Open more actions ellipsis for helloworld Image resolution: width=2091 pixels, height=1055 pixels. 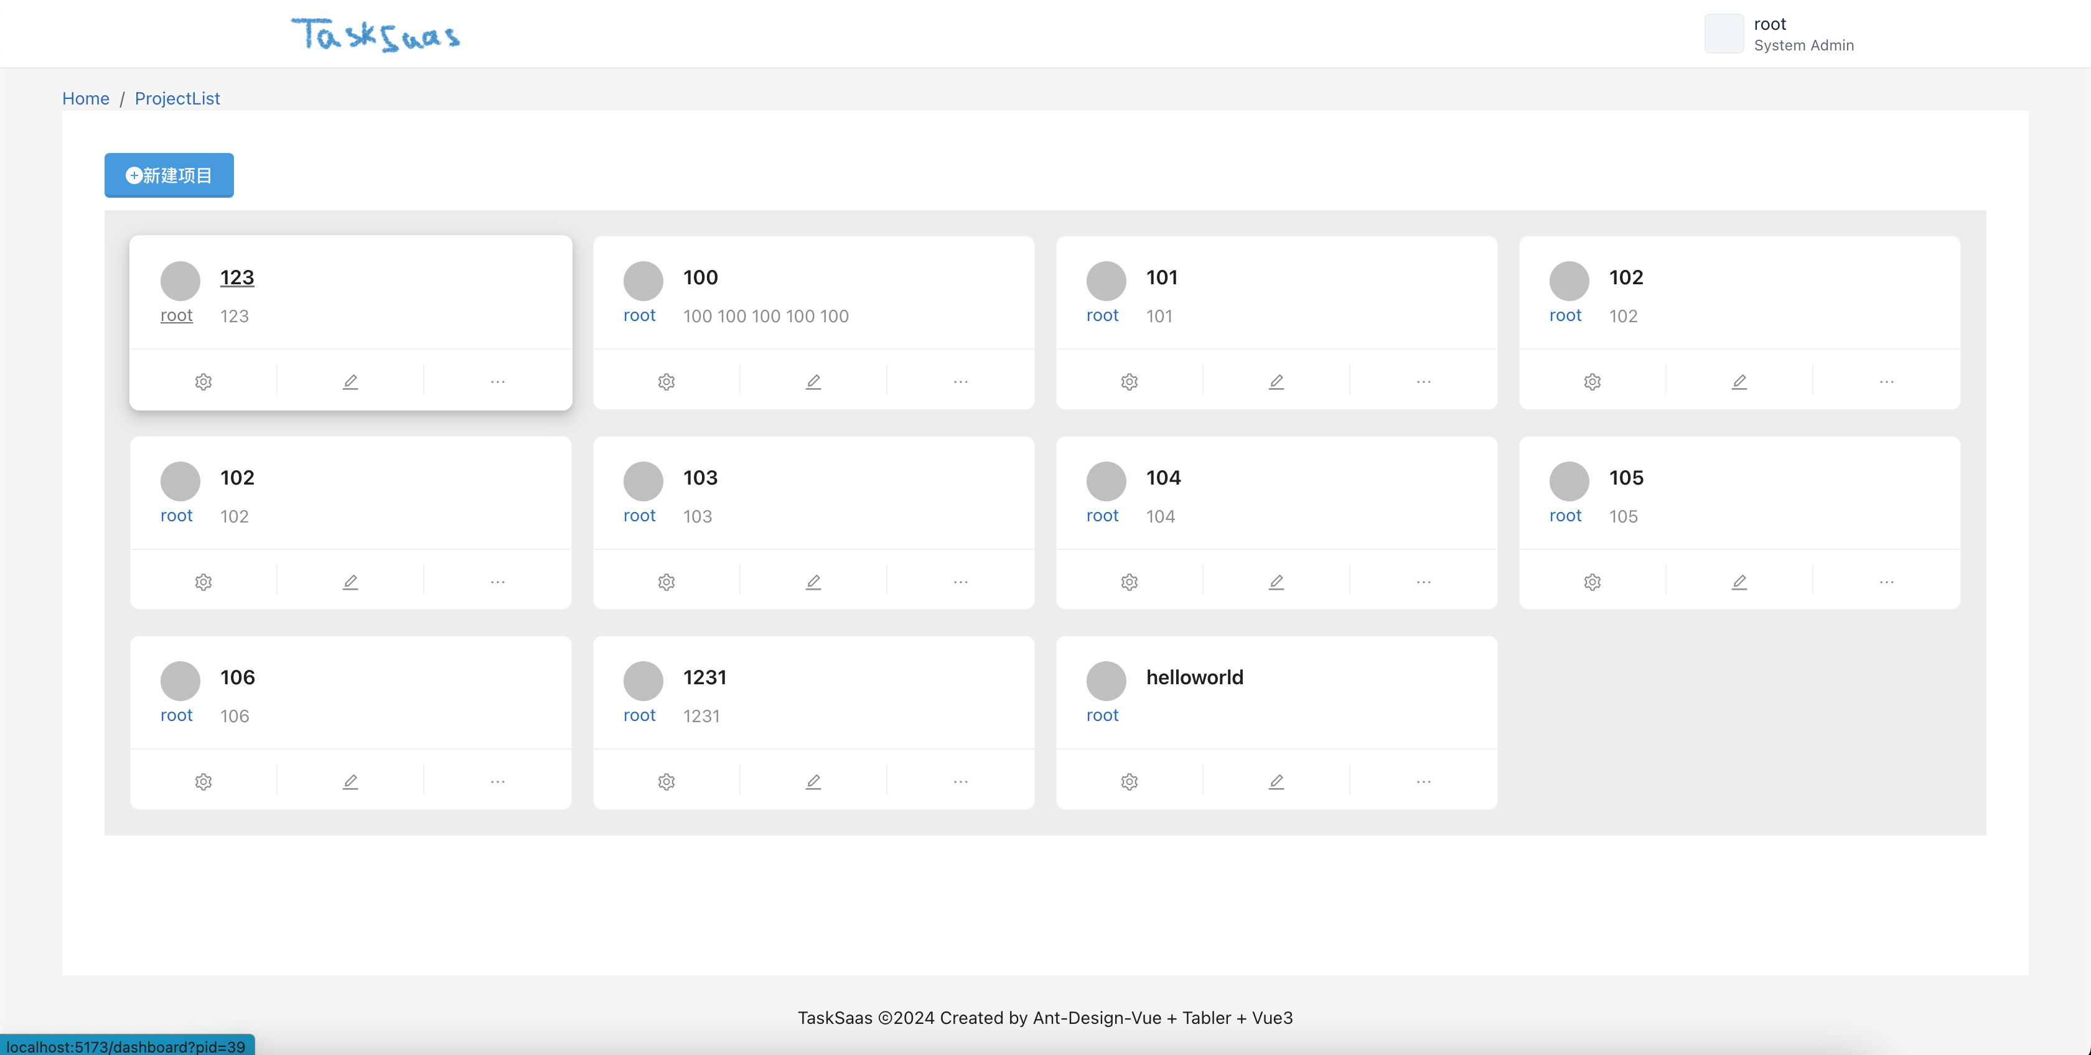pos(1423,781)
